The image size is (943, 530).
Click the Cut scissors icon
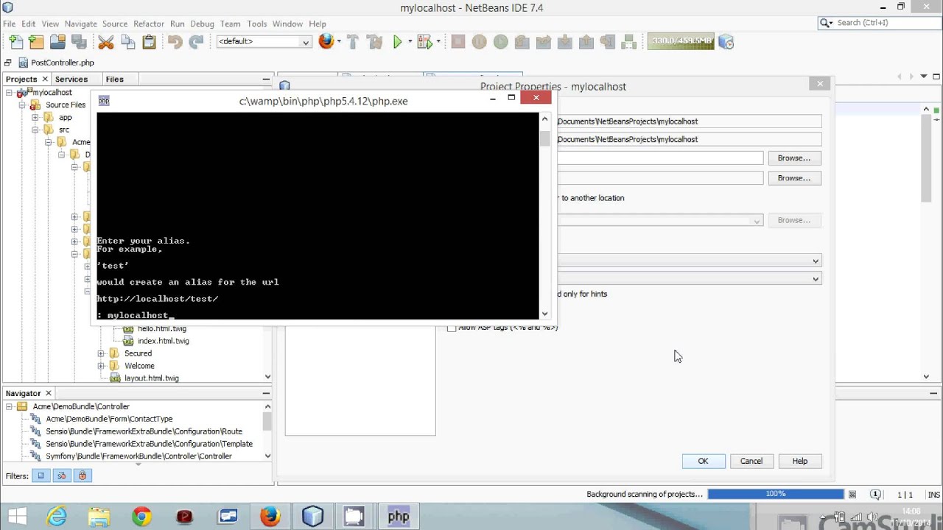[x=106, y=42]
